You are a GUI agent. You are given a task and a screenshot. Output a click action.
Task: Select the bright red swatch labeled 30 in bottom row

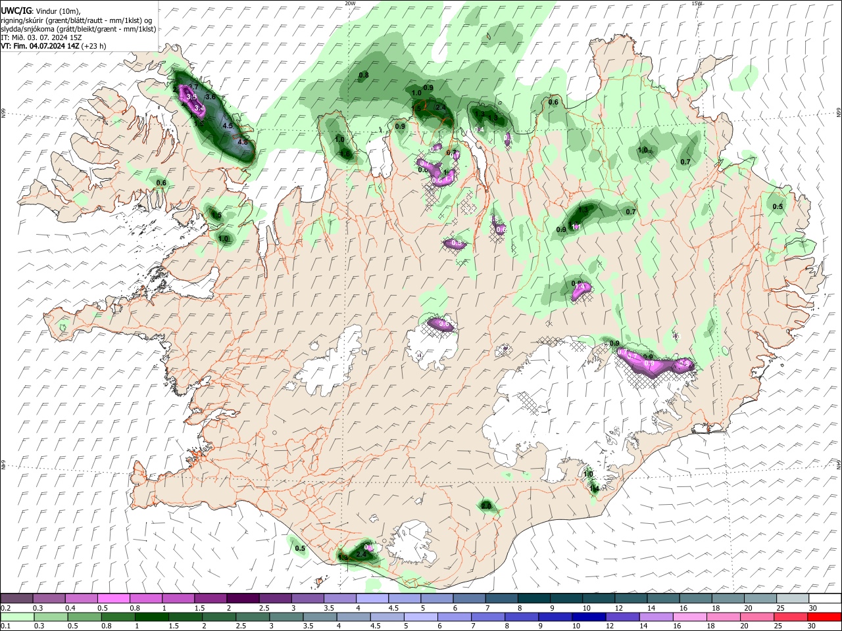point(824,617)
